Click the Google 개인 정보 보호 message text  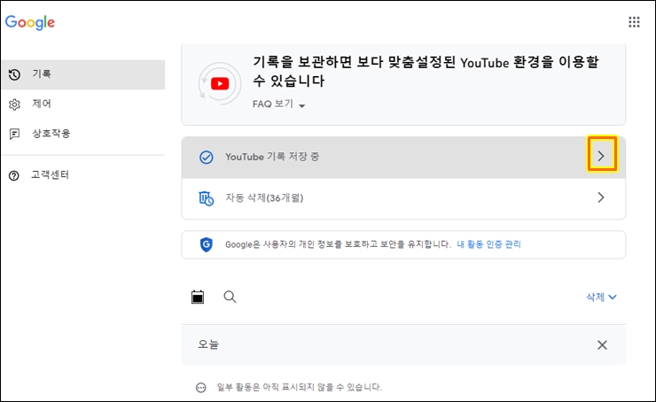pyautogui.click(x=338, y=244)
